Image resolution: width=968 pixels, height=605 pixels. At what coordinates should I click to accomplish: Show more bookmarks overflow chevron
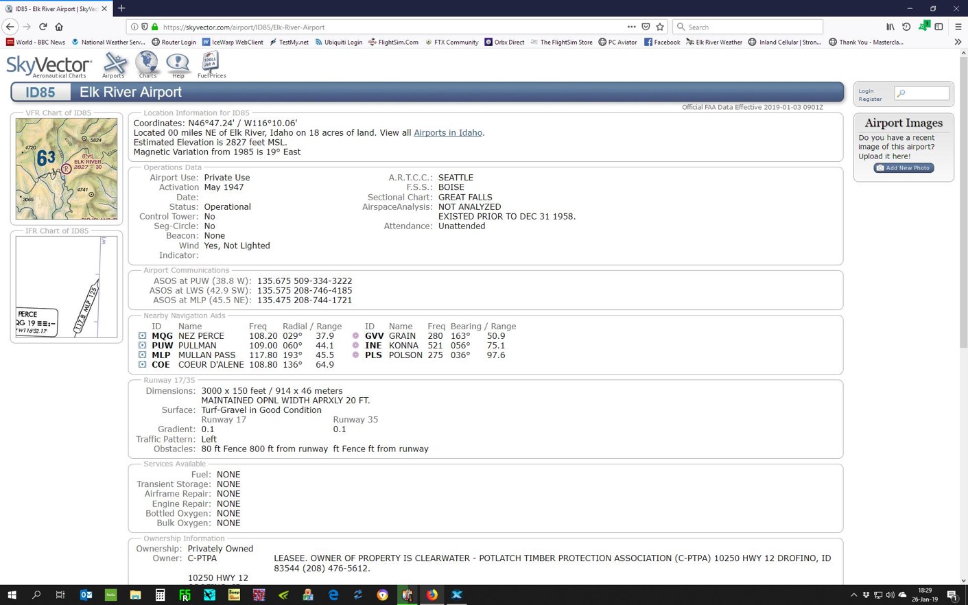[x=958, y=42]
